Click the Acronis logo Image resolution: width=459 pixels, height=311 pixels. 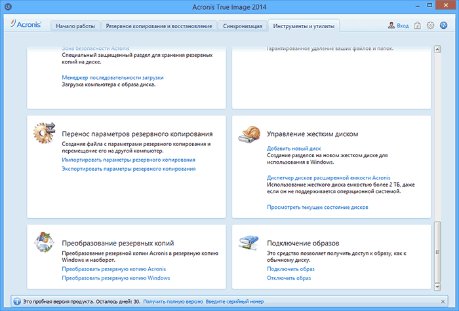26,24
